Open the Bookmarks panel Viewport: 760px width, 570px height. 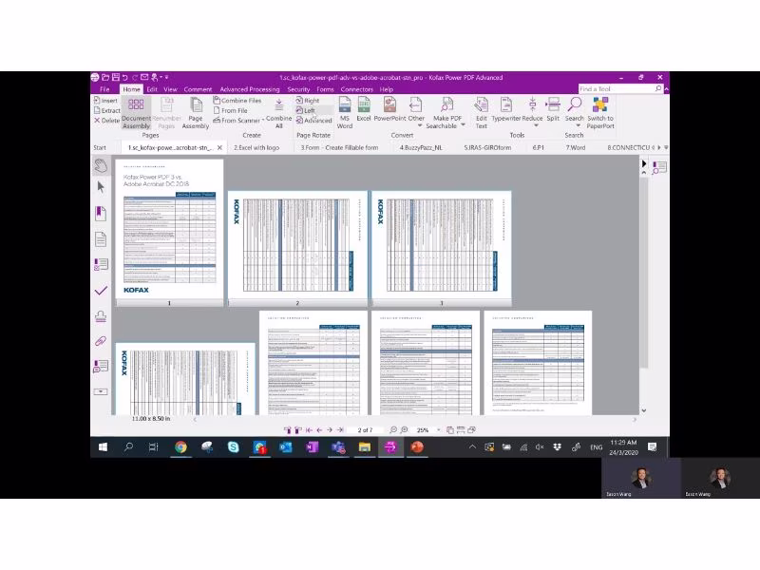click(x=101, y=213)
